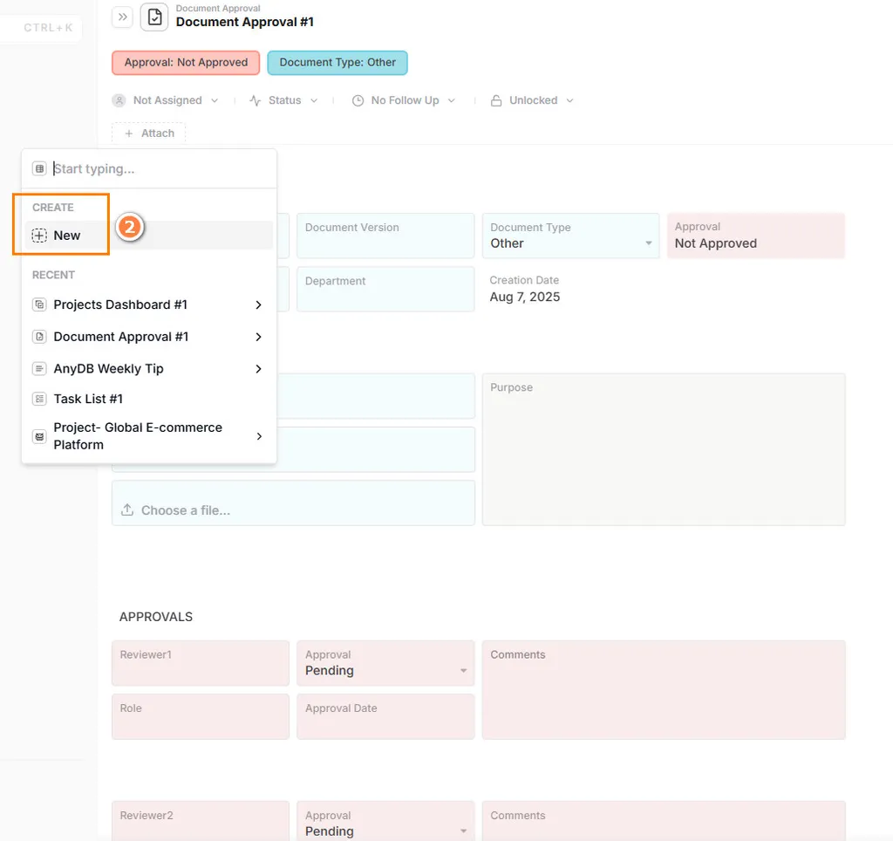Viewport: 893px width, 841px height.
Task: Click the AnyDB Weekly Tip item icon
Action: pyautogui.click(x=39, y=369)
